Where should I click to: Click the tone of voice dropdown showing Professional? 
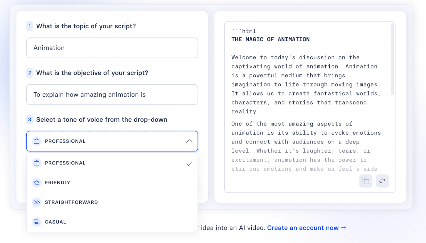pos(112,141)
